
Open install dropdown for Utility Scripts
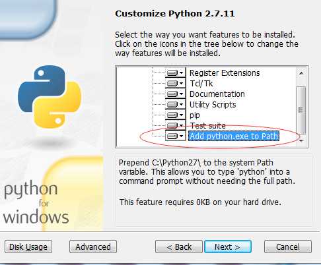pyautogui.click(x=176, y=104)
